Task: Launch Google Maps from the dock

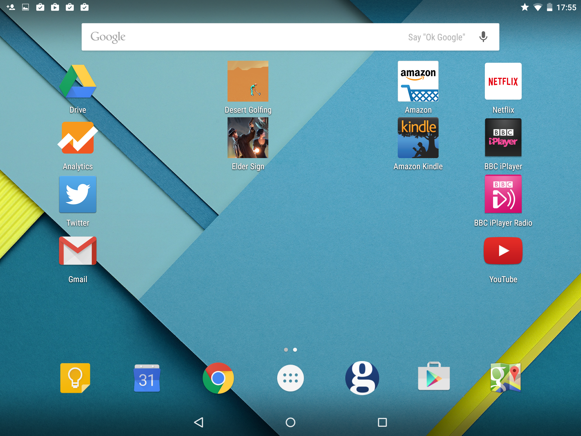Action: [x=506, y=378]
